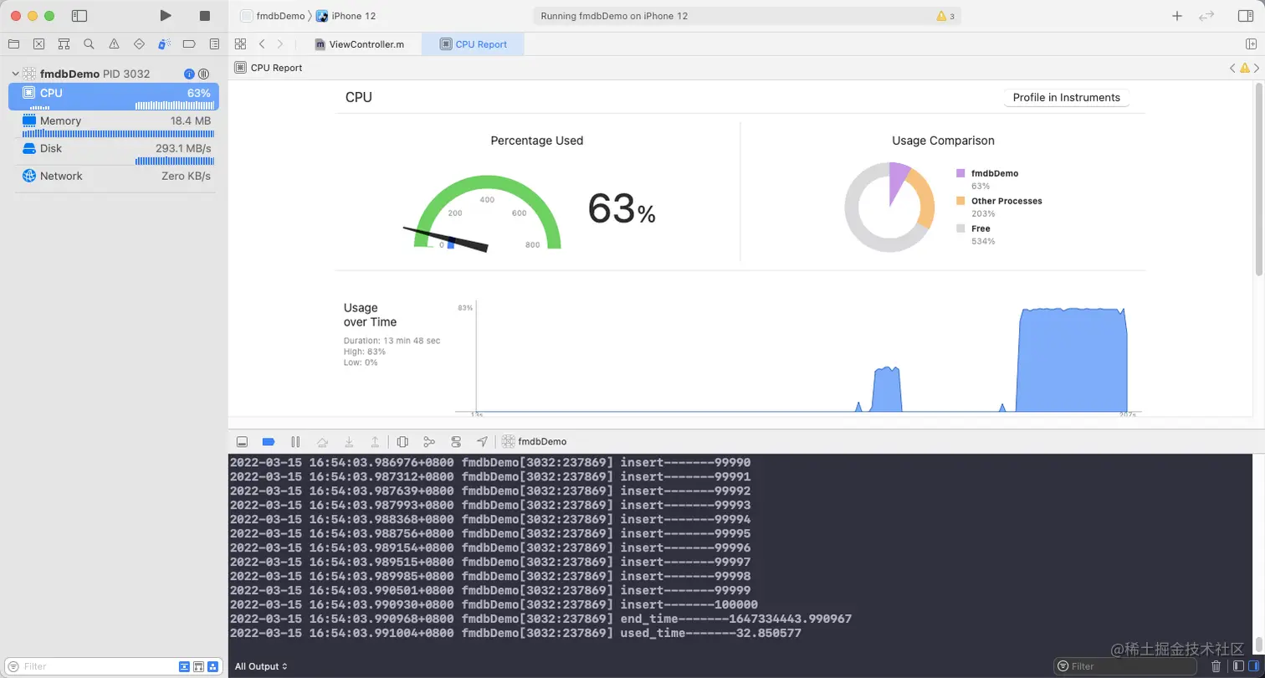Click Profile in Instruments button
Viewport: 1265px width, 678px height.
(1066, 97)
